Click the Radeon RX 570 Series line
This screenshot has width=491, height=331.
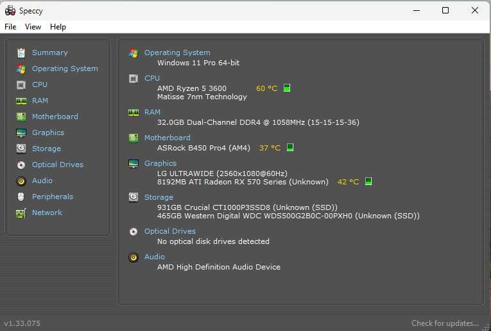pos(243,182)
